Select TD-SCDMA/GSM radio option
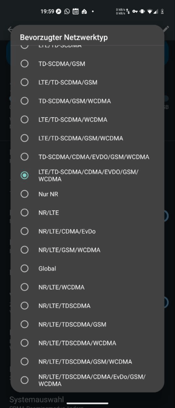Screen dimensions: 175x408 pos(87,64)
